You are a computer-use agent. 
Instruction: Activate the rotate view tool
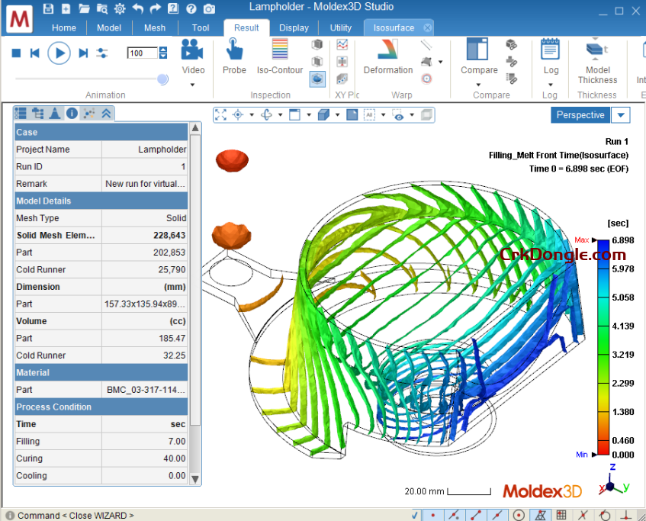click(268, 114)
